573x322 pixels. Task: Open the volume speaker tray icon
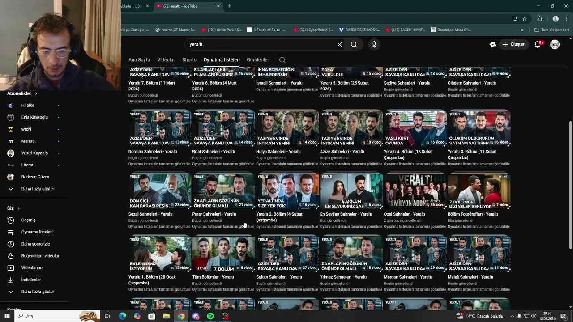[x=534, y=316]
